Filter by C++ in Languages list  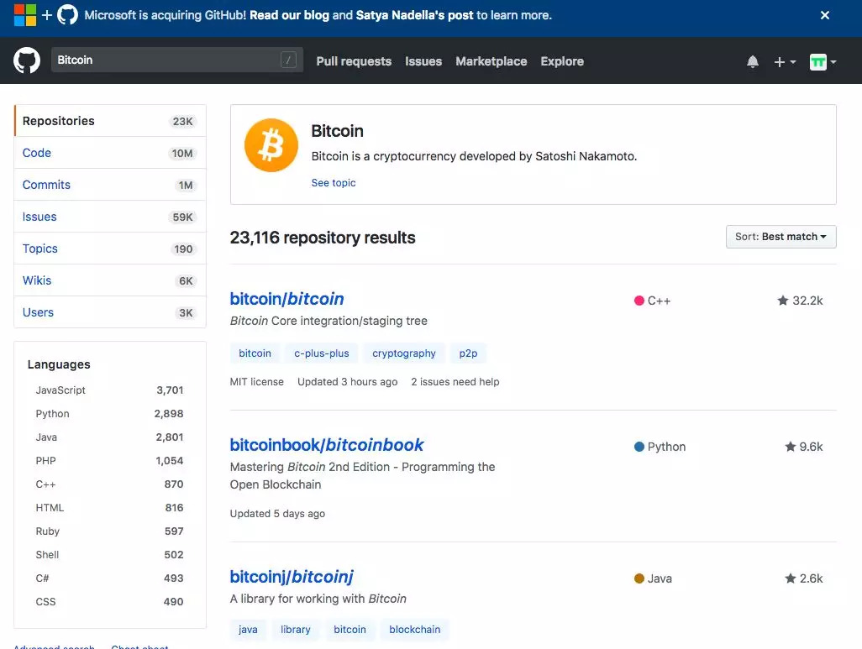pyautogui.click(x=109, y=484)
